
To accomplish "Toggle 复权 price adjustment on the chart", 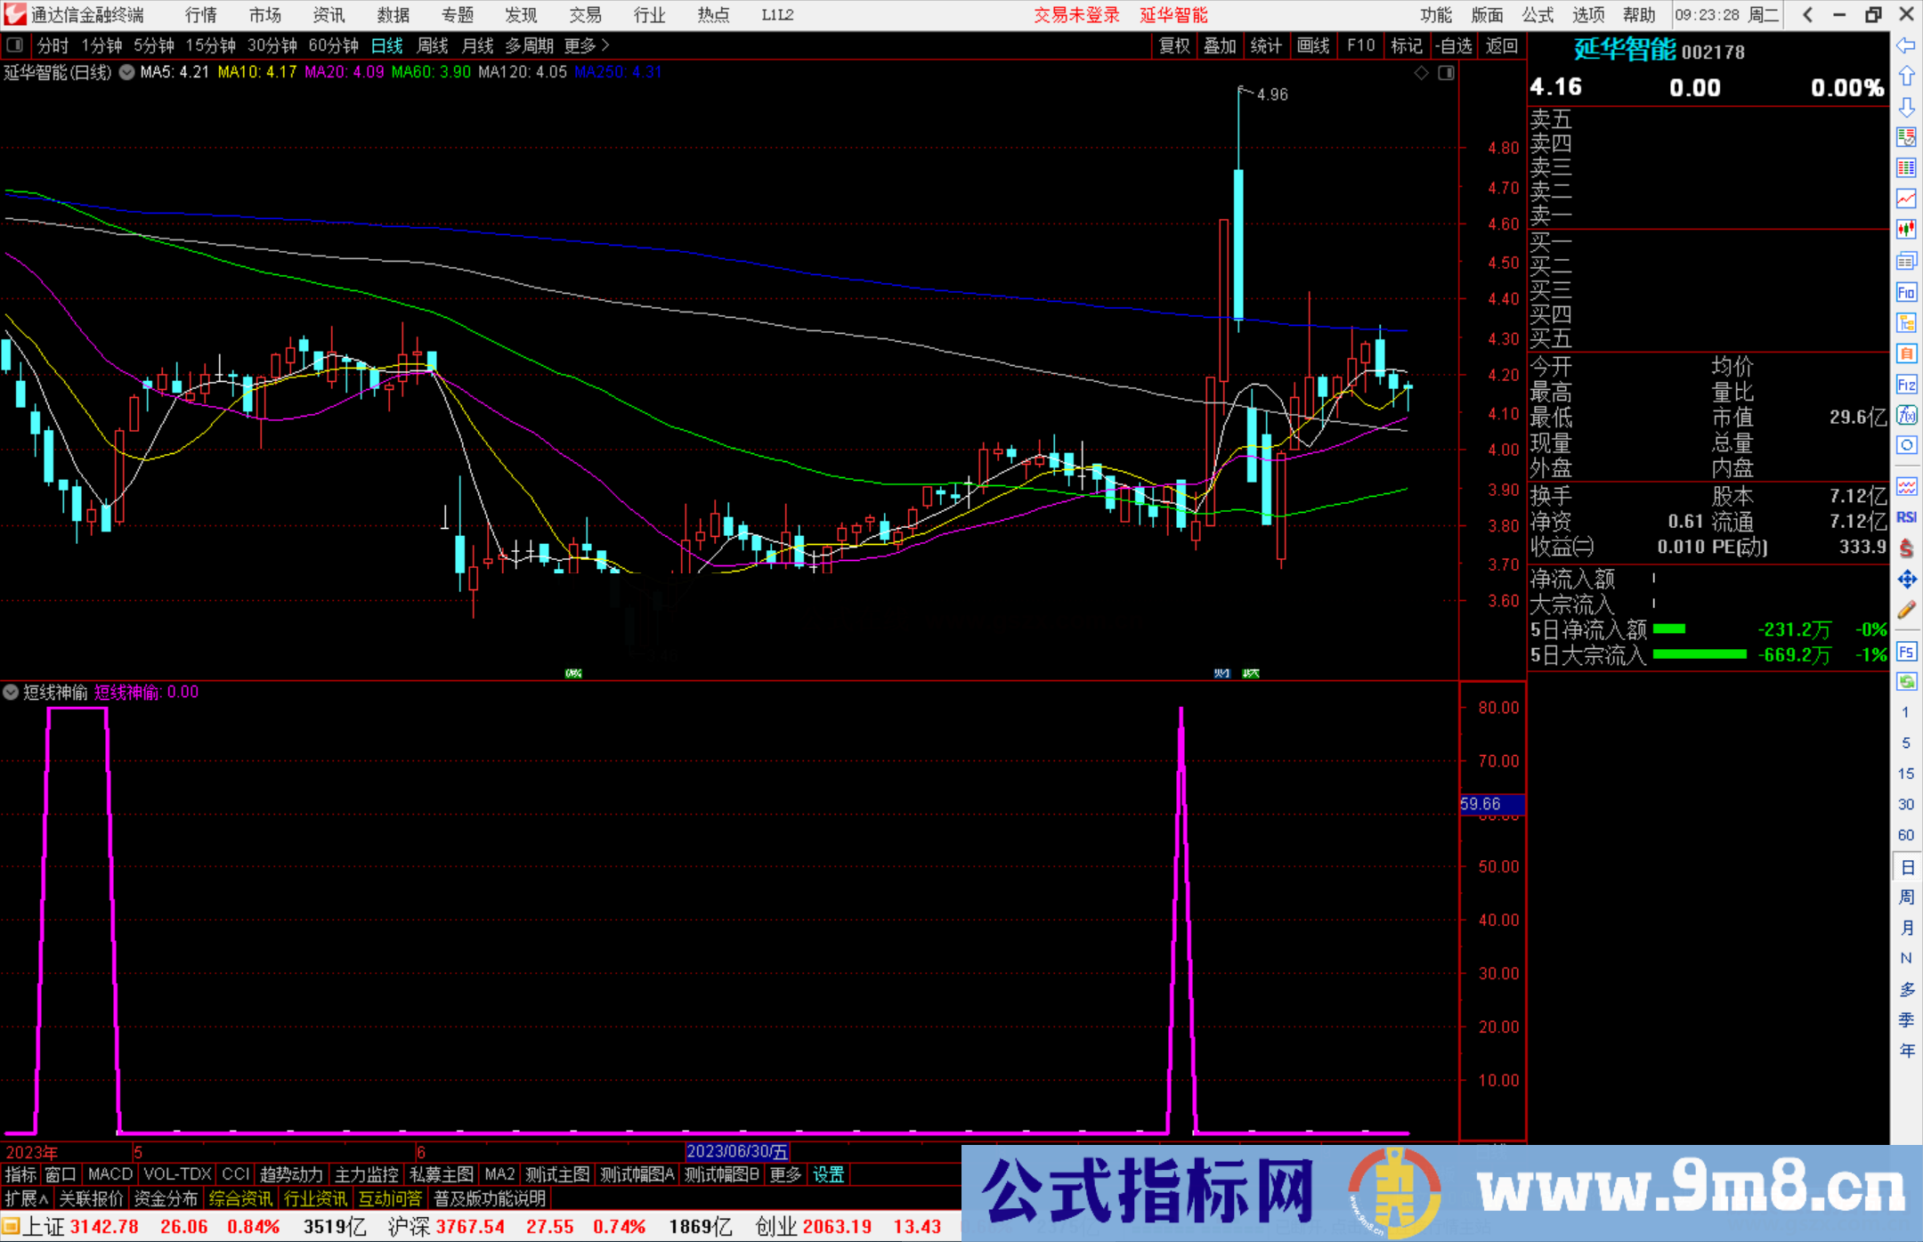I will coord(1173,45).
